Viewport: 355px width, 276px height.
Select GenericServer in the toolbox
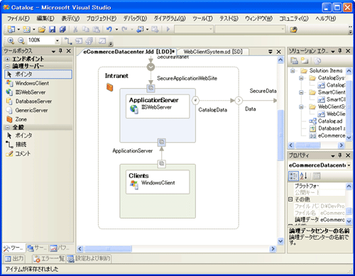click(x=38, y=110)
